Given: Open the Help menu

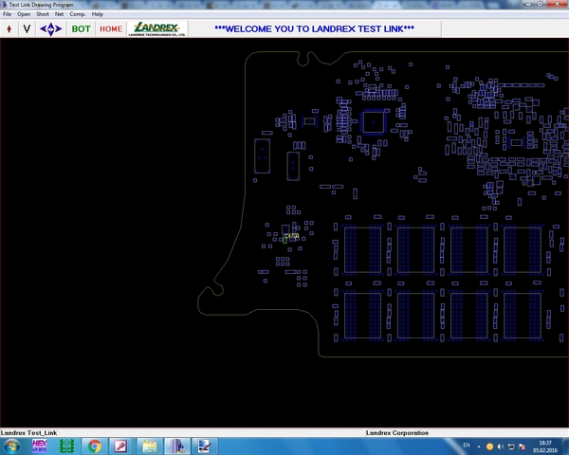Looking at the screenshot, I should point(98,15).
